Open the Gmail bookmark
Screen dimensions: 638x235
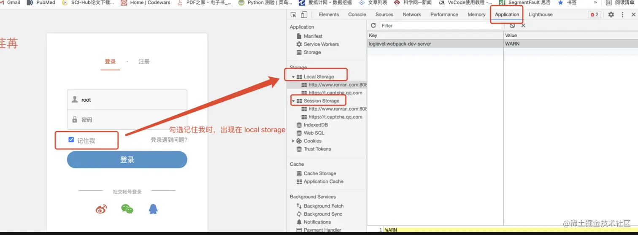pyautogui.click(x=10, y=3)
